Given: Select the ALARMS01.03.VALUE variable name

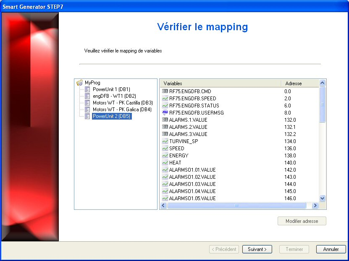Looking at the screenshot, I should click(x=192, y=184).
